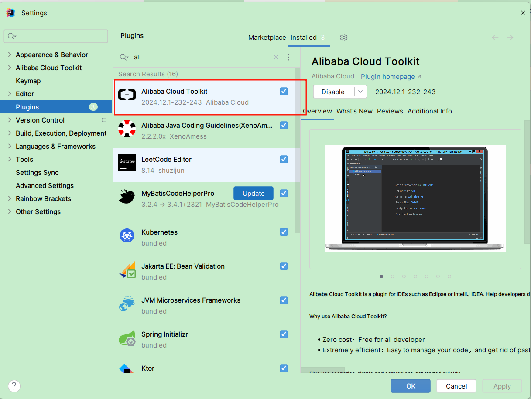Expand the Version Control node

(10, 120)
